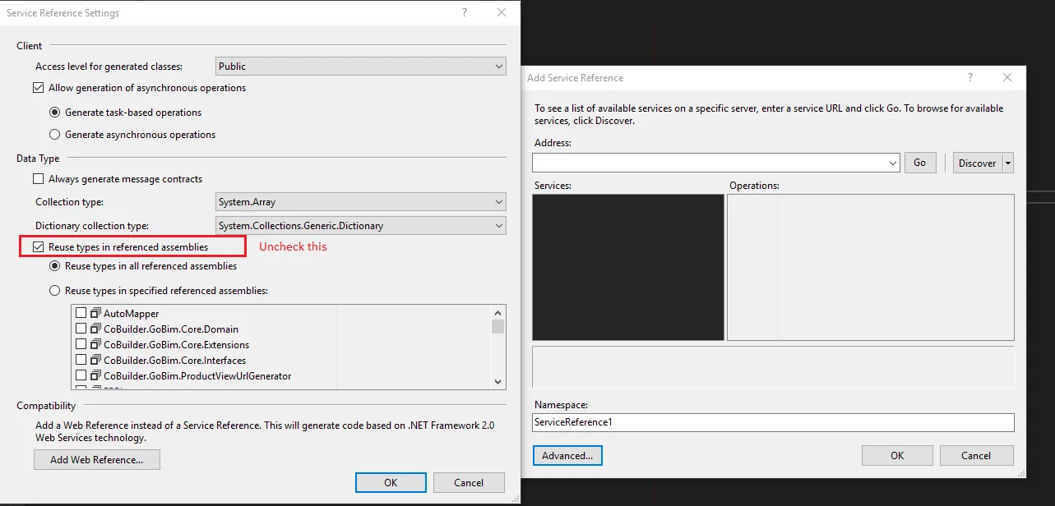Check the AutoMapper assembly checkbox

(81, 314)
